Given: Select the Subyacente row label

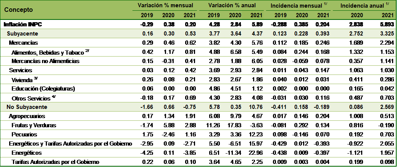Looking at the screenshot, I should click(23, 34).
